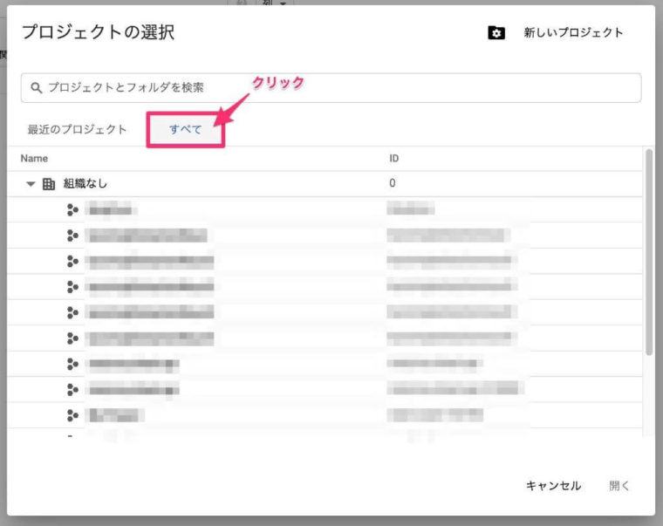This screenshot has width=663, height=526.
Task: Click the ID column header
Action: click(x=394, y=159)
